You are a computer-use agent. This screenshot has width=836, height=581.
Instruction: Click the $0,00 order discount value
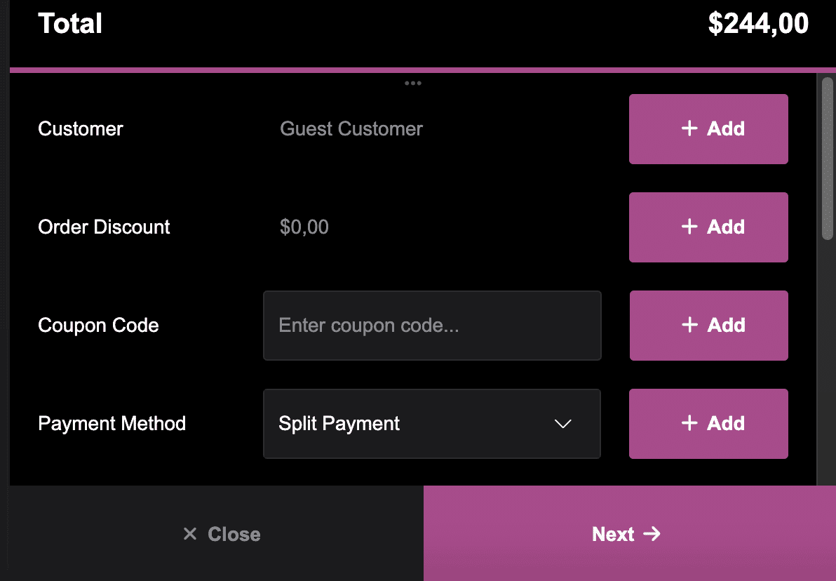point(304,227)
